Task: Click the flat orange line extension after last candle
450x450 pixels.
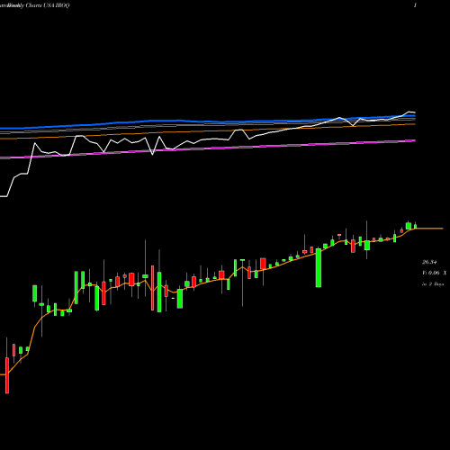Action: click(429, 229)
